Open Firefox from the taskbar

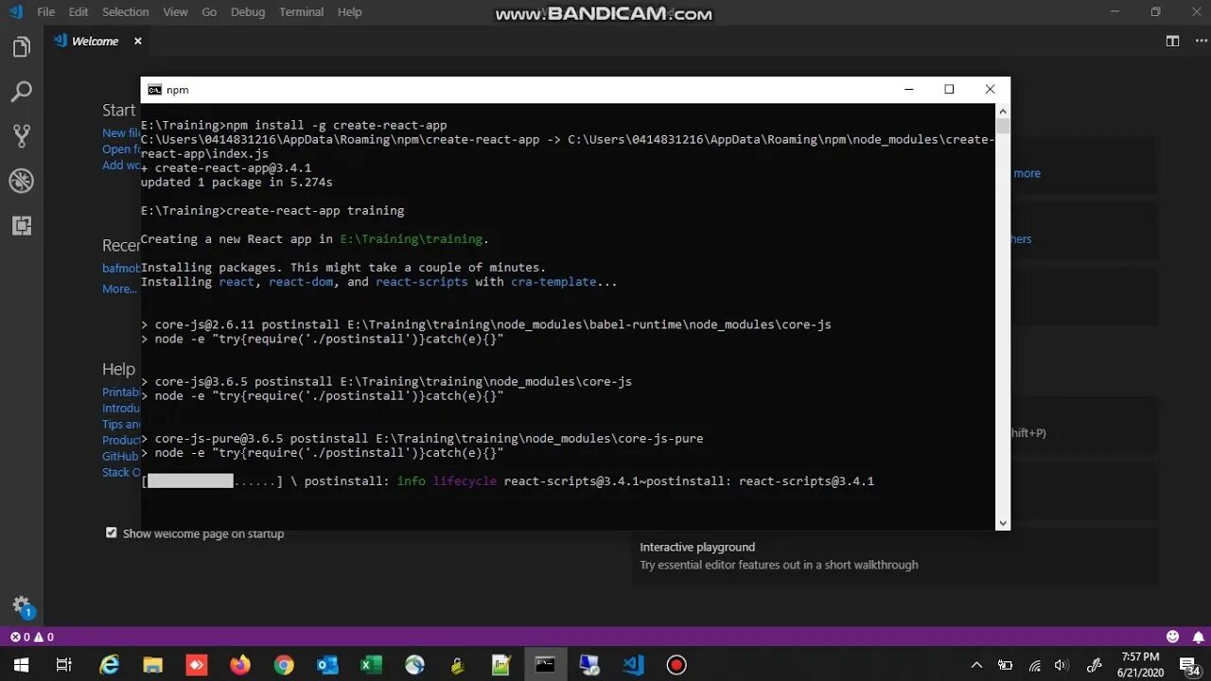tap(240, 665)
